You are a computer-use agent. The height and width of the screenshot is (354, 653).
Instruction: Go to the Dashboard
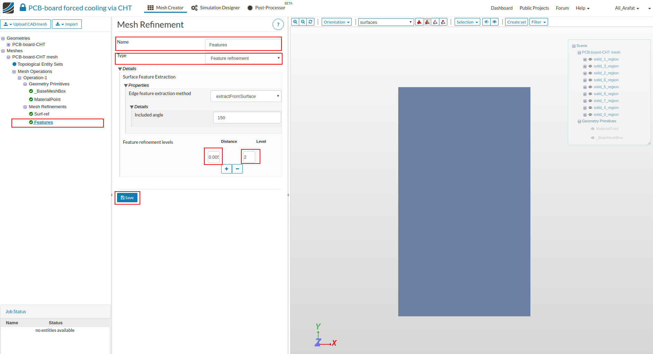[502, 8]
